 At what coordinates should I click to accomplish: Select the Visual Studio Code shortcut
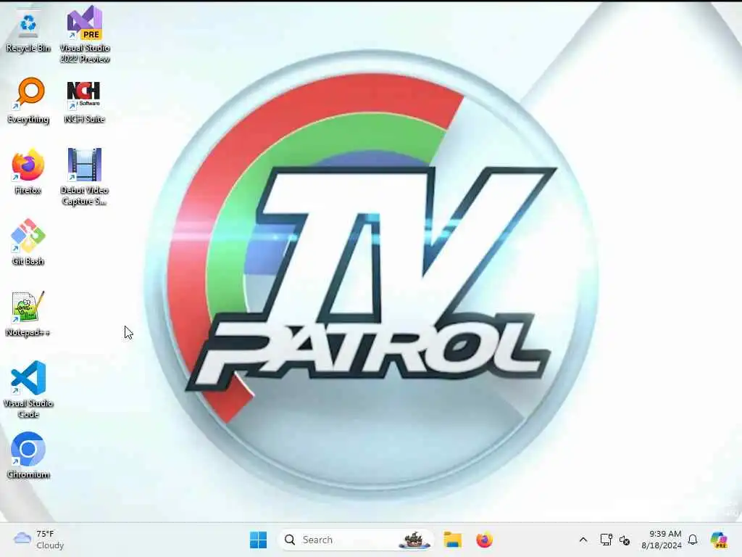click(28, 389)
